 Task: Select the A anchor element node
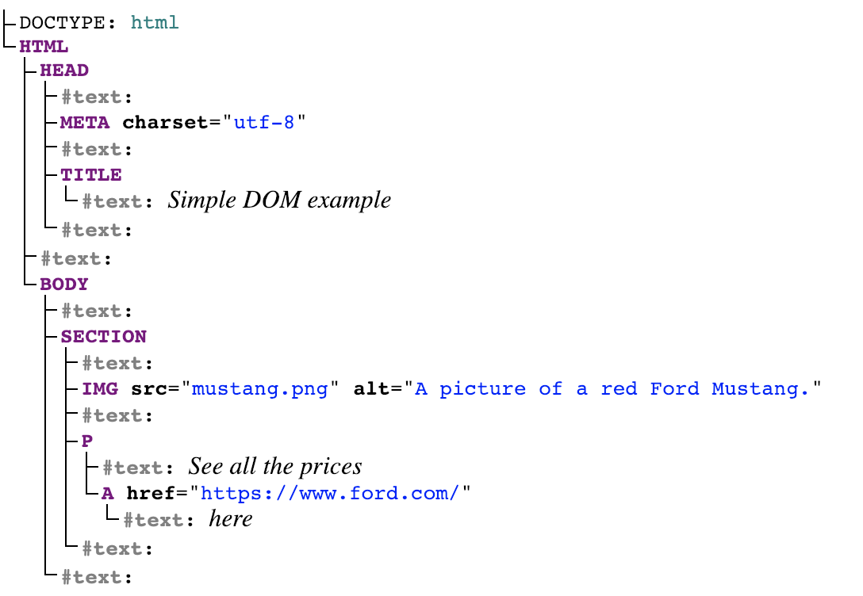point(108,493)
